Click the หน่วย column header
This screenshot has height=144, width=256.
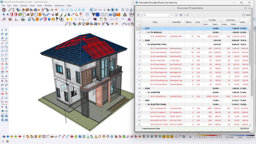(198, 22)
